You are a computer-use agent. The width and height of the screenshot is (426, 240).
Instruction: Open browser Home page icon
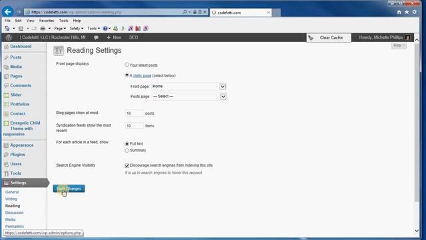click(399, 12)
